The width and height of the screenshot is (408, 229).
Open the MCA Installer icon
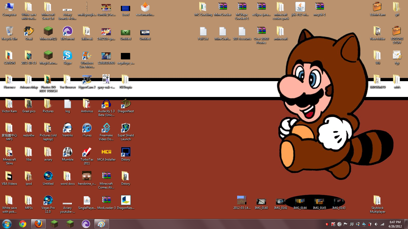coord(106,152)
